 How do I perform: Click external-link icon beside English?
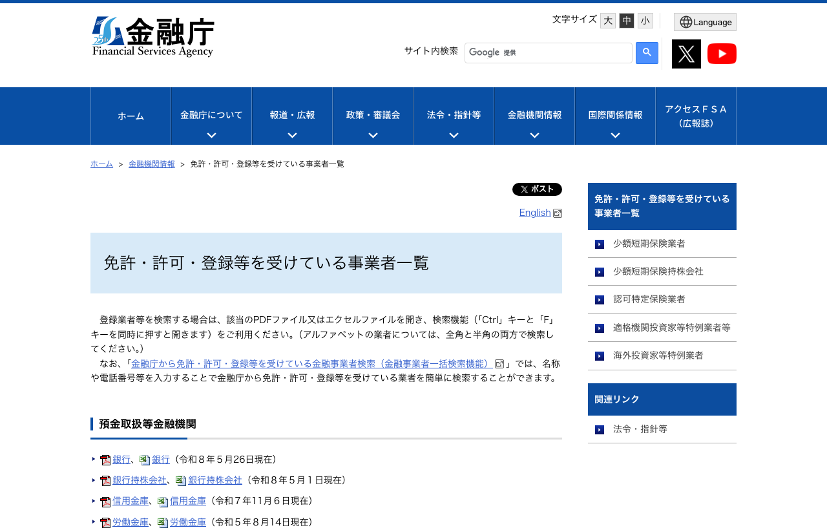tap(558, 213)
